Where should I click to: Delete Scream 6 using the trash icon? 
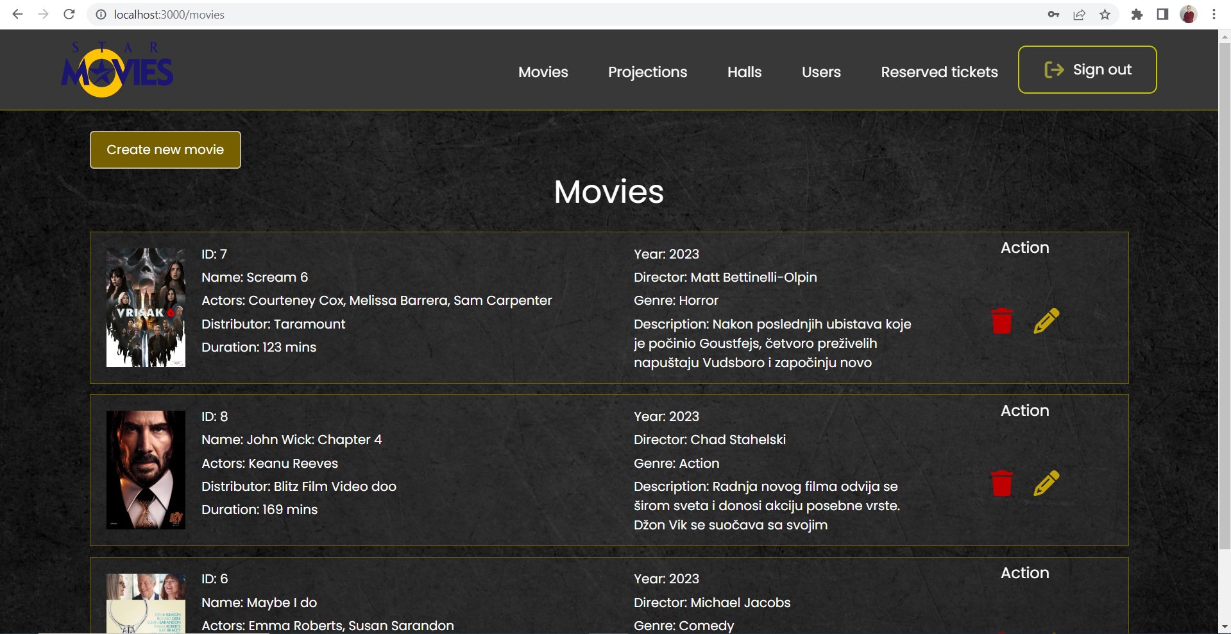click(1002, 321)
